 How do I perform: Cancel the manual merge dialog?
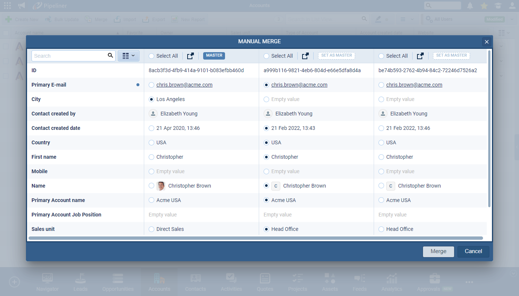click(473, 251)
